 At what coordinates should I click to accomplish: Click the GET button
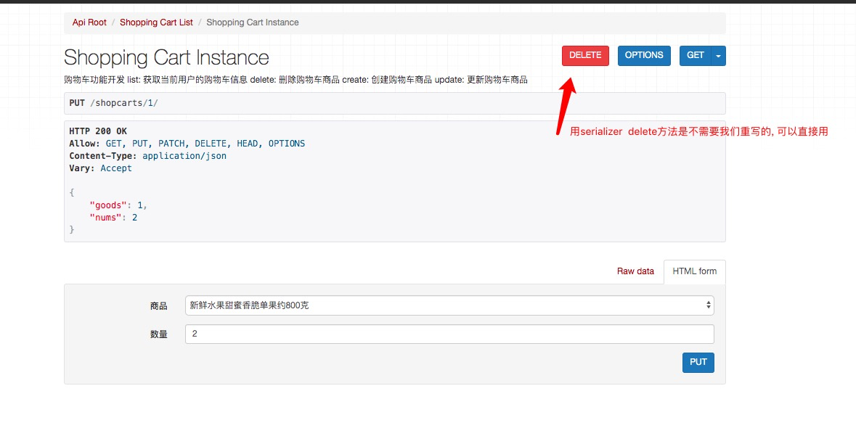click(x=696, y=56)
